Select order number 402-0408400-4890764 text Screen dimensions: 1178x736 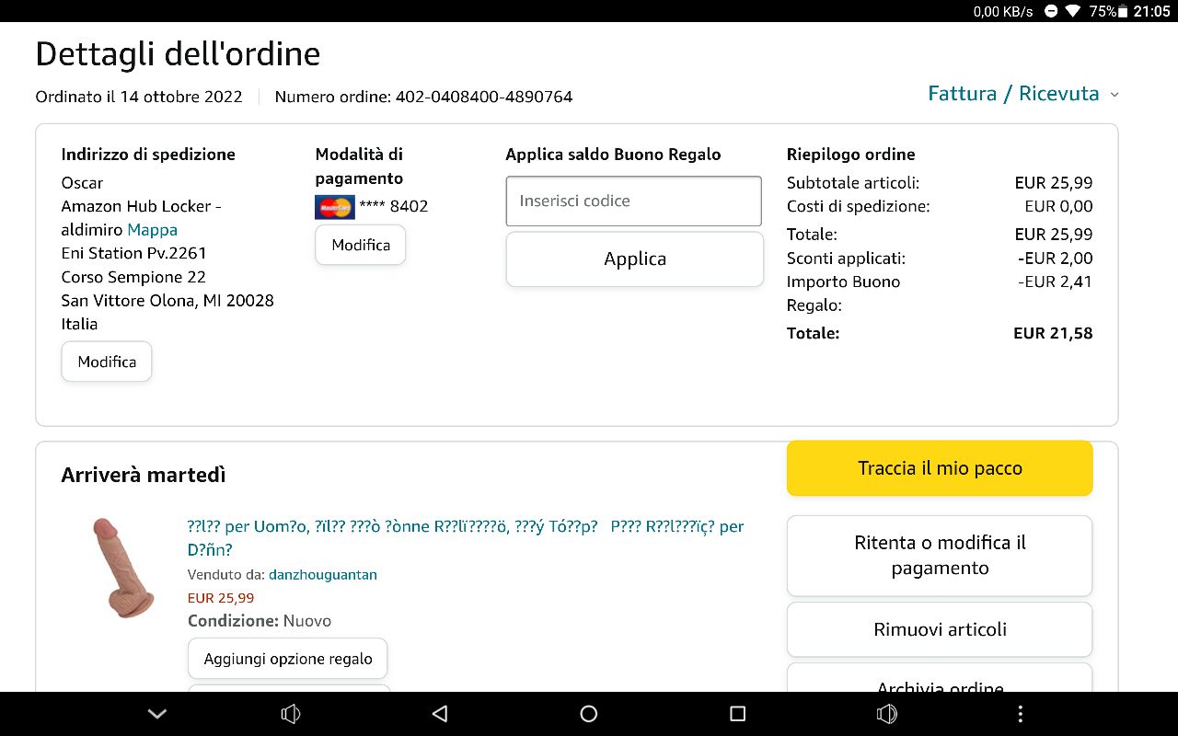click(484, 97)
